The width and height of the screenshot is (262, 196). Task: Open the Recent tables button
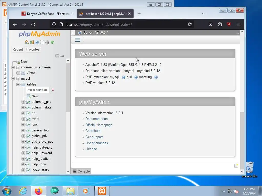(x=18, y=49)
